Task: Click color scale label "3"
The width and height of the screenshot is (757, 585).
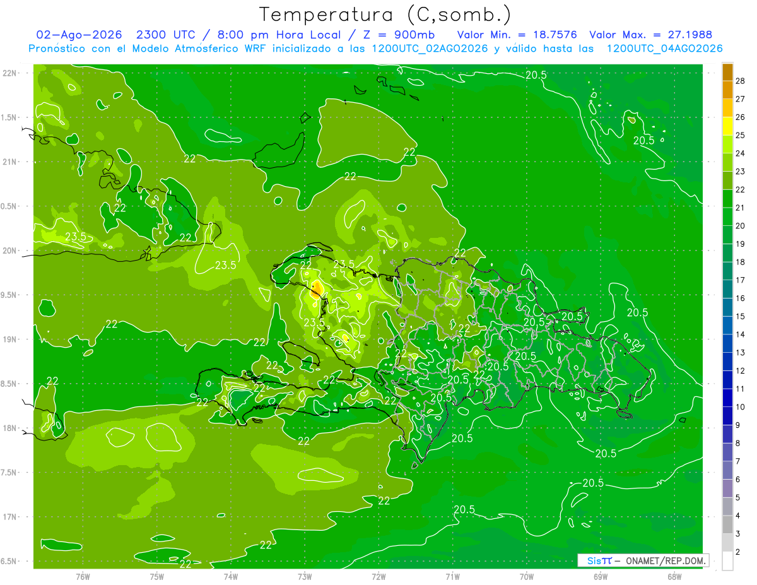Action: click(738, 534)
